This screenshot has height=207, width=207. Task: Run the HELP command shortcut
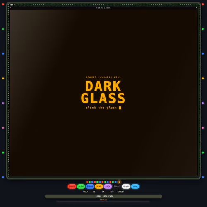pos(85,192)
